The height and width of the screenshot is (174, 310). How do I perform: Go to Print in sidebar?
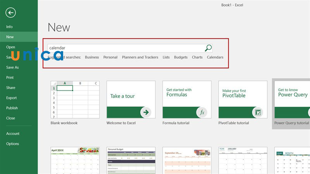click(x=10, y=77)
